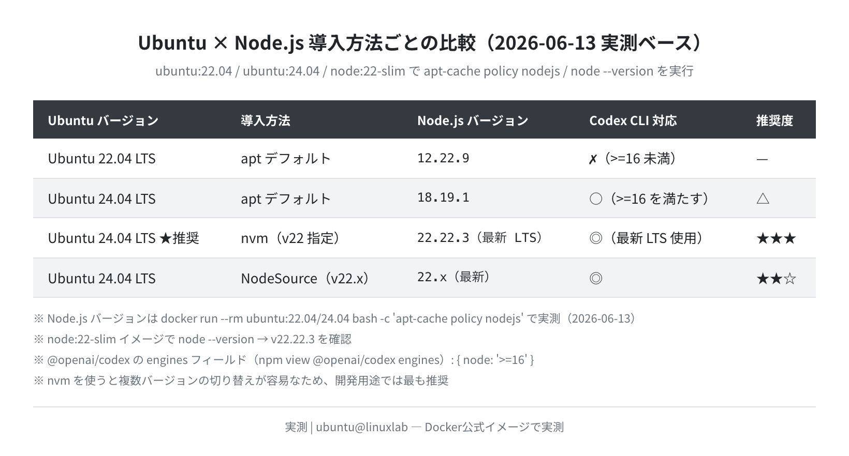
Task: Click the lone '◎' in the NodeSource row
Action: [x=596, y=279]
